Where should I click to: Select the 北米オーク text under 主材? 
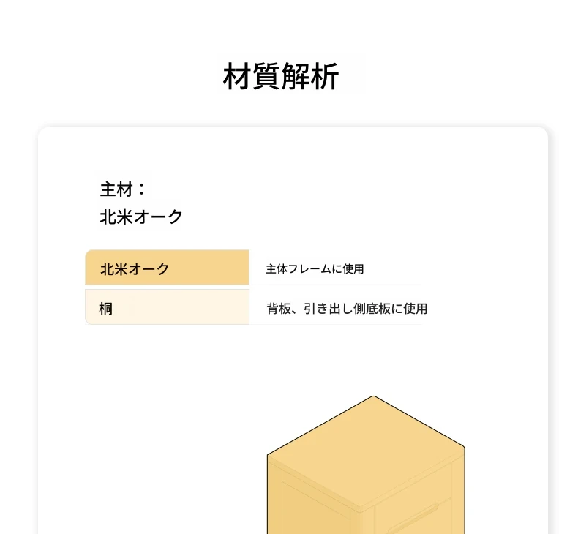click(x=141, y=217)
